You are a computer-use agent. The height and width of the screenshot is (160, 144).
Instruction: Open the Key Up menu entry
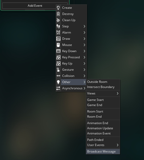point(71,63)
